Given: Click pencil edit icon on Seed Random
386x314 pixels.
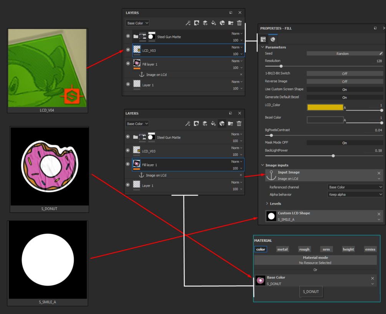Looking at the screenshot, I should click(381, 53).
